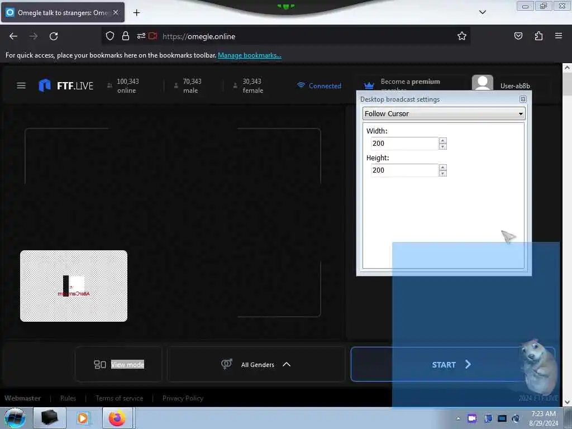This screenshot has width=572, height=429.
Task: Increase the Height value with up arrow
Action: [442, 167]
